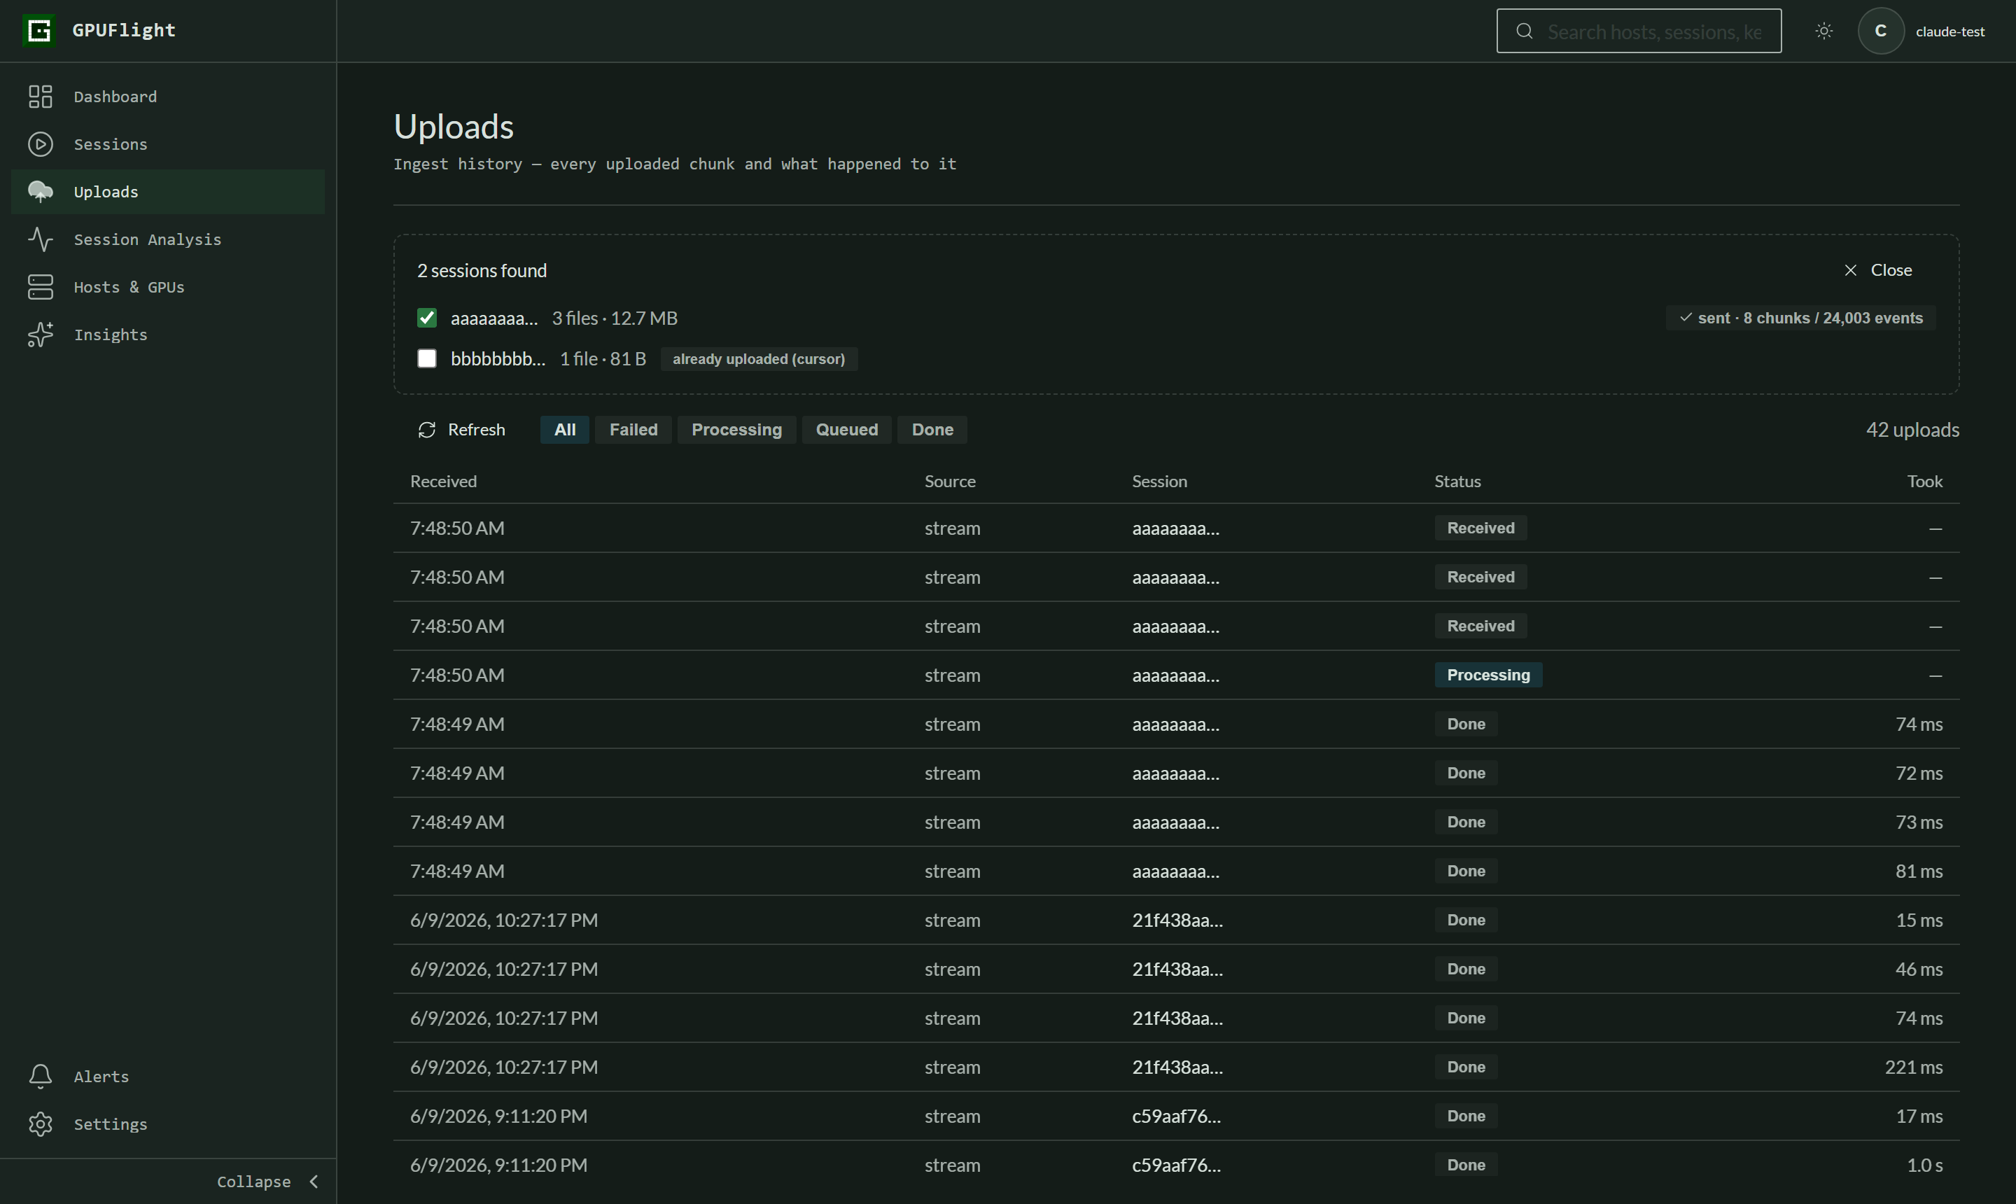Click the user avatar C
The height and width of the screenshot is (1204, 2016).
click(1880, 31)
